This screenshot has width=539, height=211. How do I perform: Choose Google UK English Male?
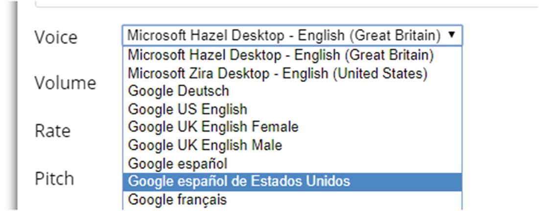pyautogui.click(x=205, y=145)
